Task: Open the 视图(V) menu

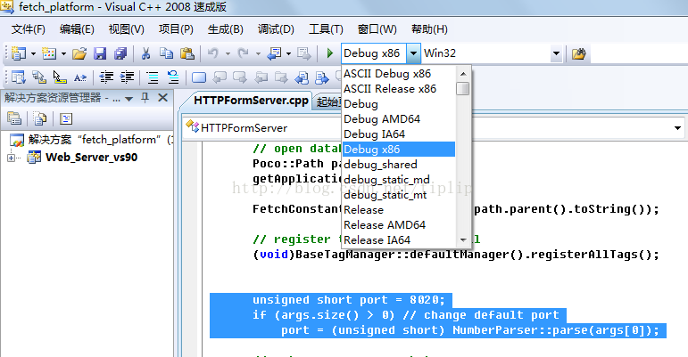Action: point(127,29)
